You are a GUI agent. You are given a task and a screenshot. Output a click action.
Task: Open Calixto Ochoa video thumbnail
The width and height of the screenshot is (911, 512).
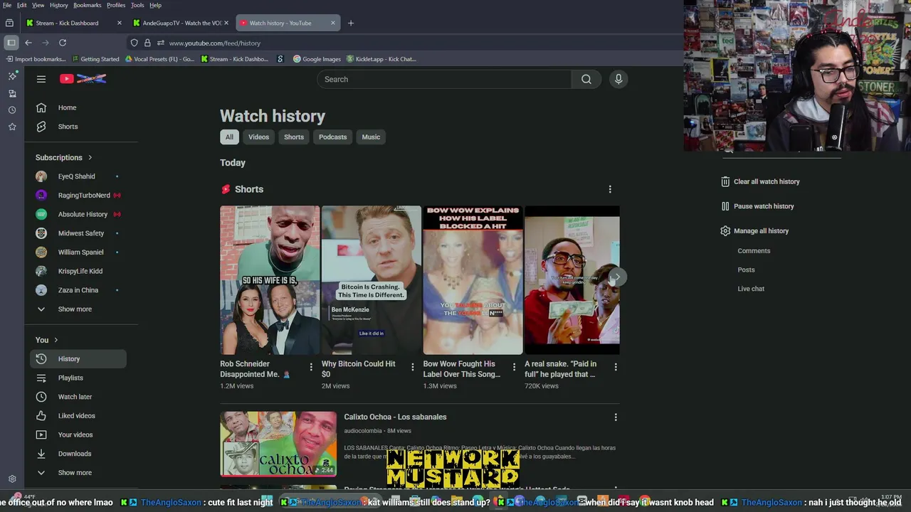(278, 444)
